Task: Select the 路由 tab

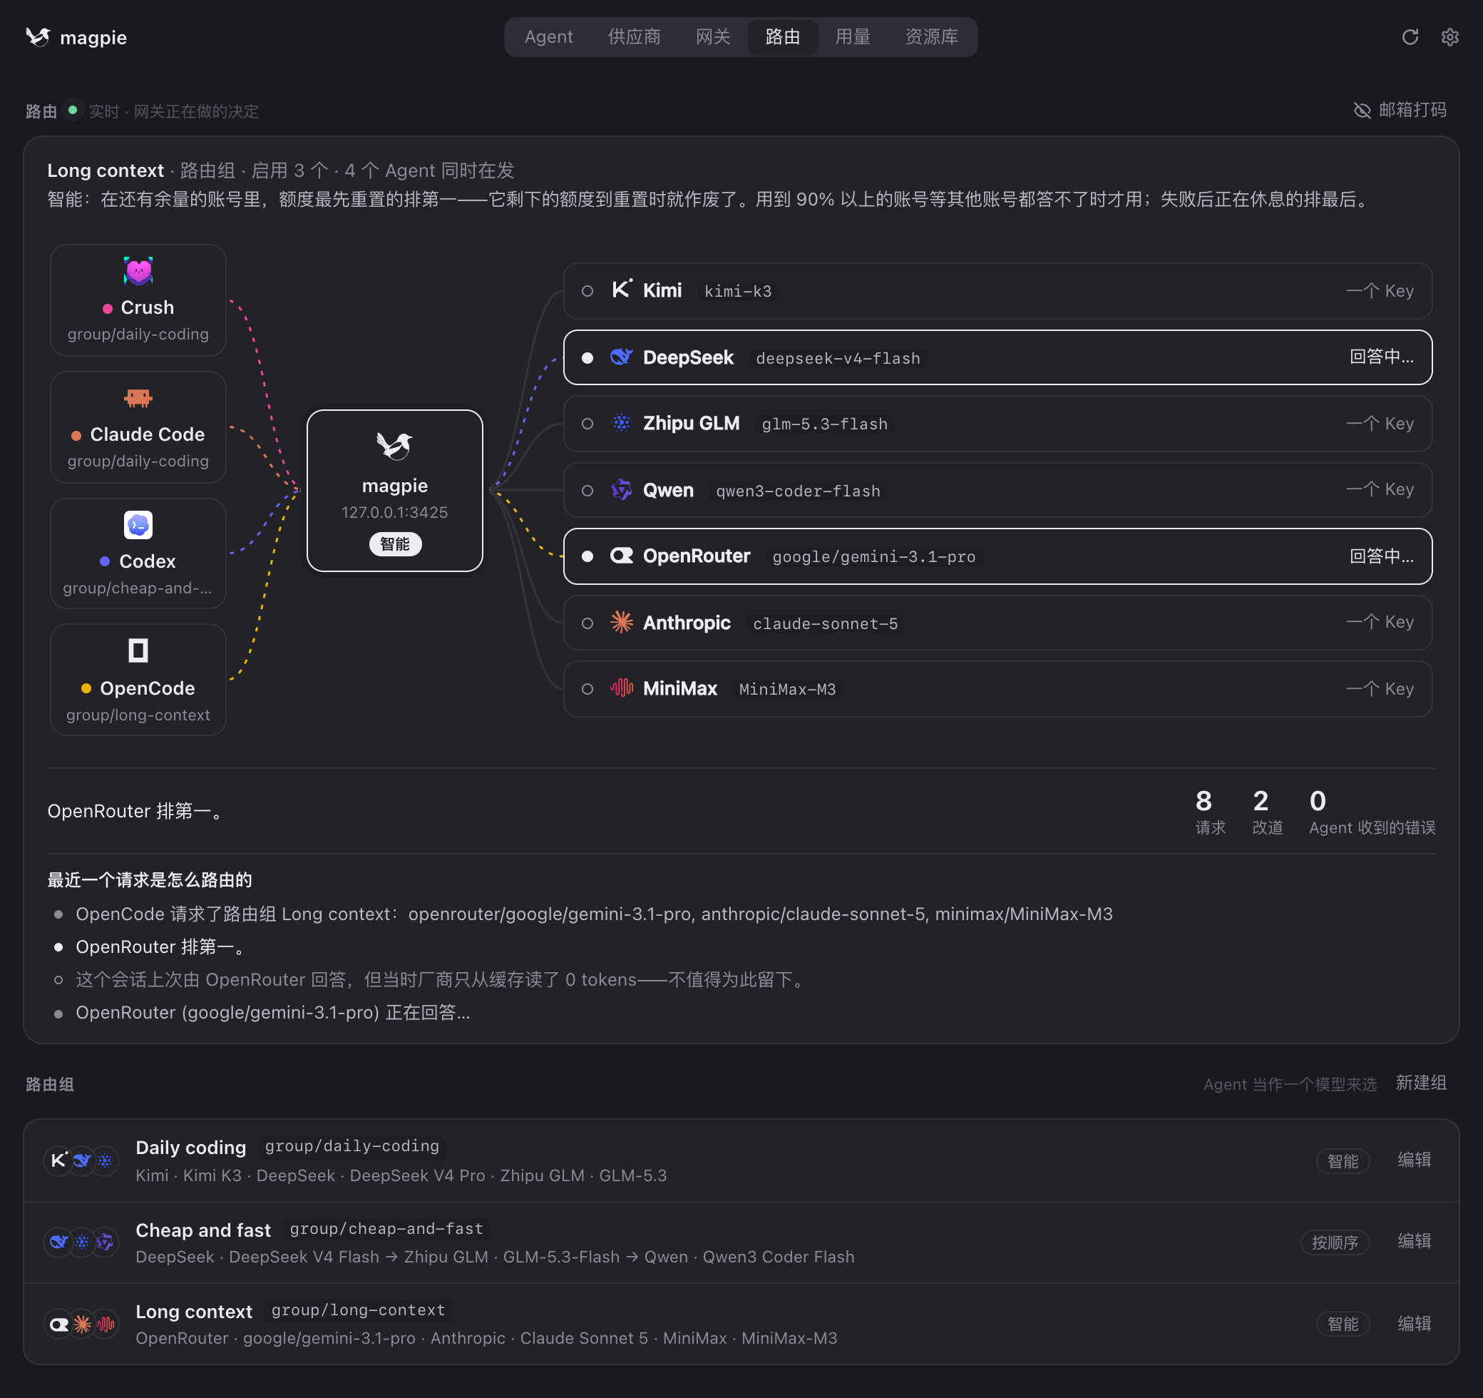Action: point(783,36)
